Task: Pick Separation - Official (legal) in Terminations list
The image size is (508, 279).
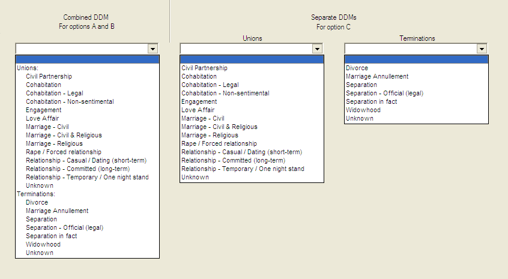Action: click(x=380, y=93)
